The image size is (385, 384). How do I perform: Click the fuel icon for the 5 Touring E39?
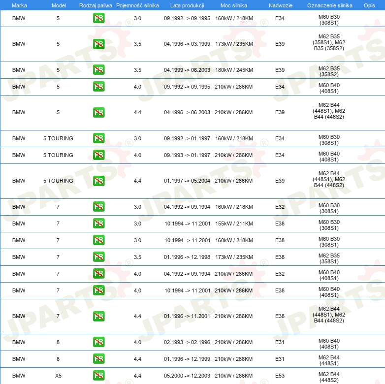(x=98, y=181)
